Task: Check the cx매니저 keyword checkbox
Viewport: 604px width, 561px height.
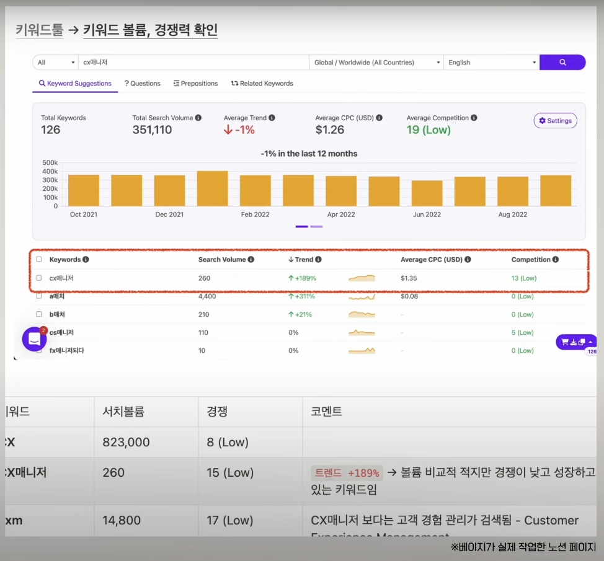Action: 39,278
